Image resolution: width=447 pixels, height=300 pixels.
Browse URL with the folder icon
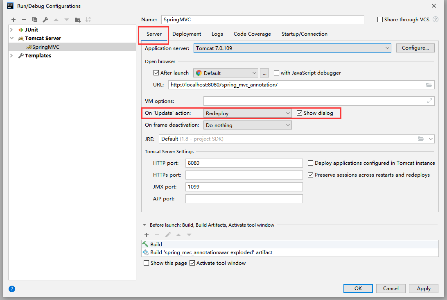click(429, 85)
